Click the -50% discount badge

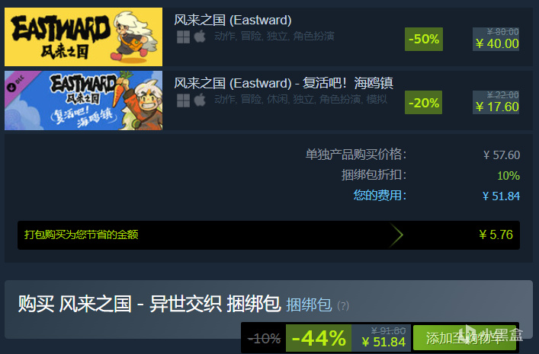[x=424, y=39]
